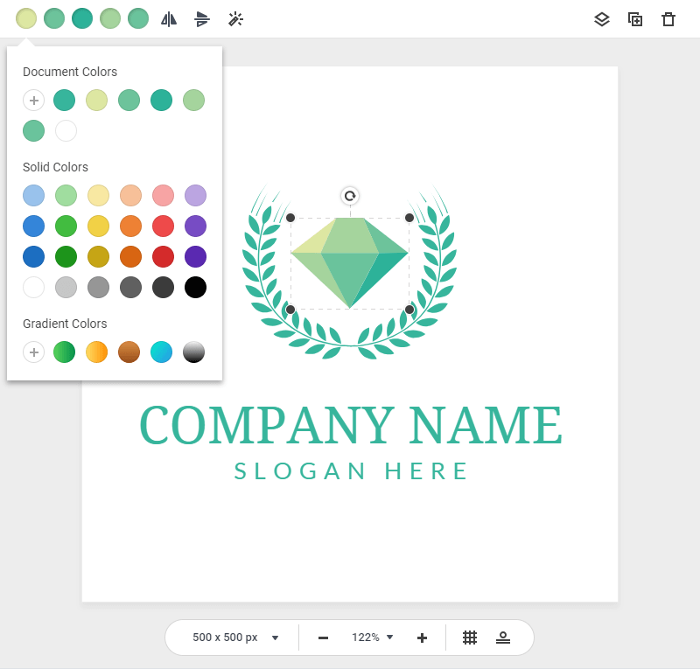This screenshot has height=669, width=700.
Task: Toggle the grid display
Action: pos(470,638)
